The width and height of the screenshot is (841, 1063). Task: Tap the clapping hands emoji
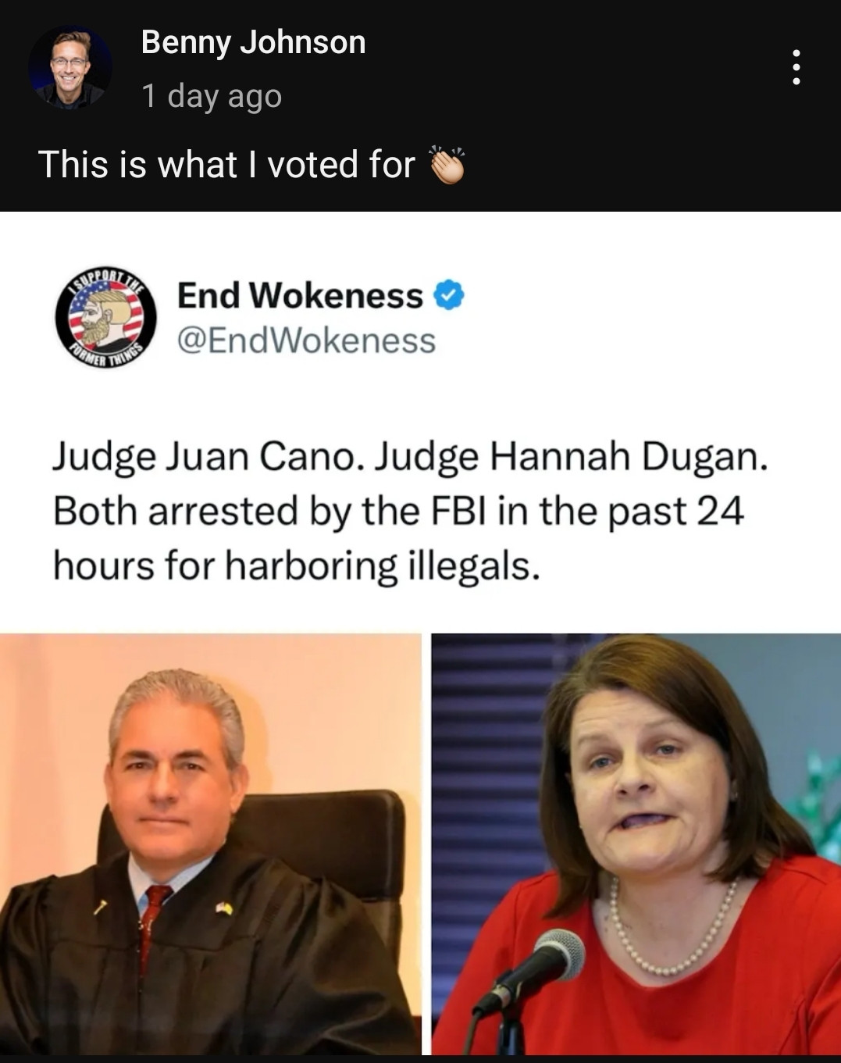click(448, 165)
